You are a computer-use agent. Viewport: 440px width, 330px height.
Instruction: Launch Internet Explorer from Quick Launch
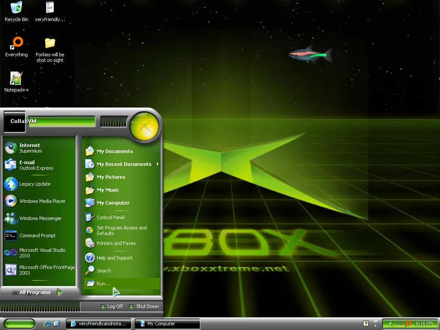click(46, 324)
